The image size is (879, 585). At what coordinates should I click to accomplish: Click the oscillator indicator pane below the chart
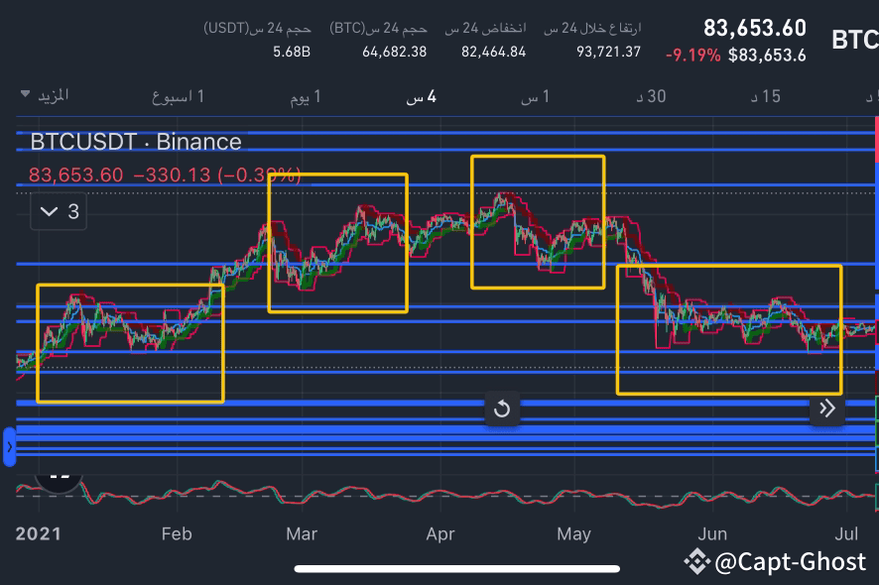tap(445, 494)
